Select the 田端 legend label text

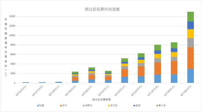(138, 105)
